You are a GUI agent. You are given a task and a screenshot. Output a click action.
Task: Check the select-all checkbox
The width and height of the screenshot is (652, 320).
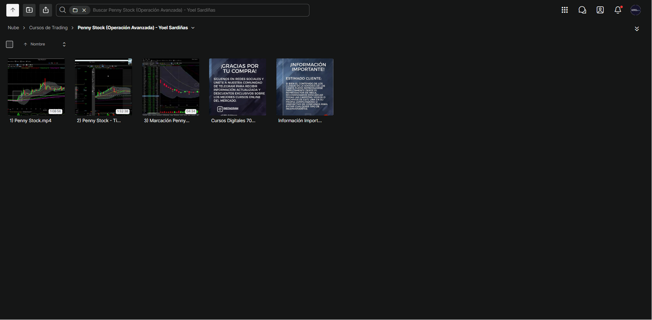9,44
